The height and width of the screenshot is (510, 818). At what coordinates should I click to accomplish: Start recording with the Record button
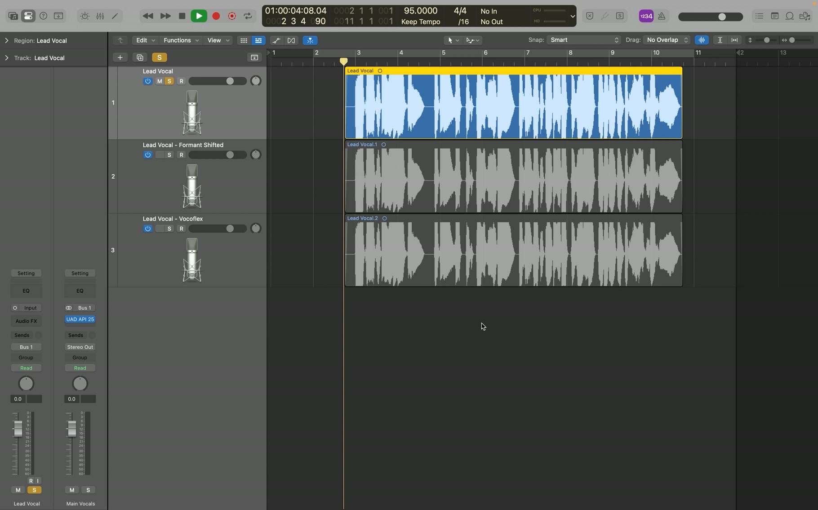pos(216,16)
